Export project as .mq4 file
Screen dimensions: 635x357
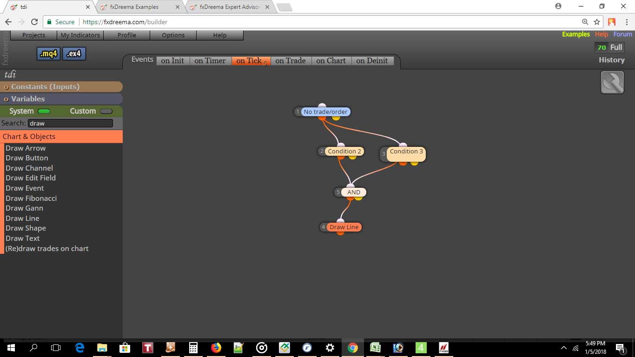point(48,54)
